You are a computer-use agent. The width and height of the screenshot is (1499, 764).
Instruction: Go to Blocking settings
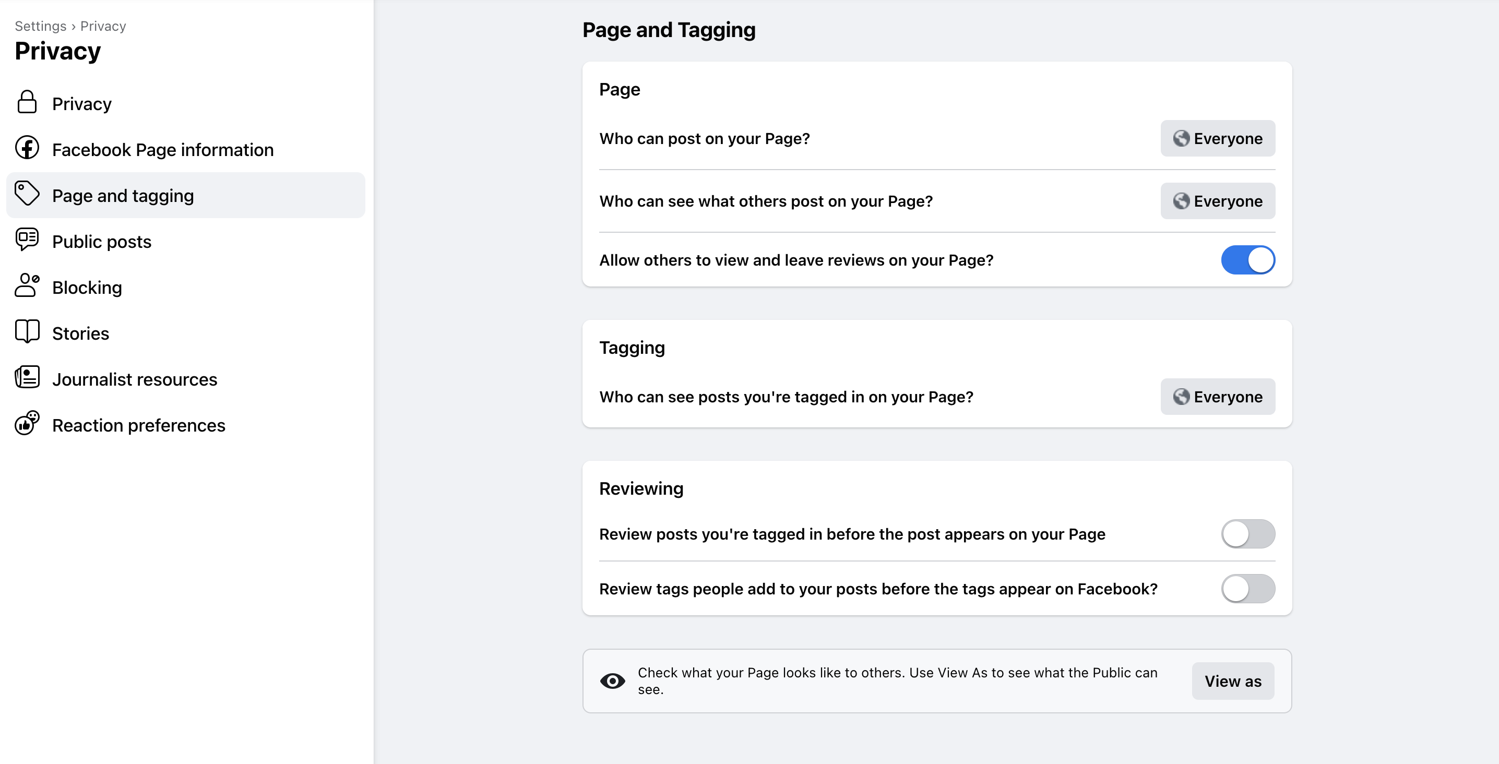pyautogui.click(x=87, y=288)
